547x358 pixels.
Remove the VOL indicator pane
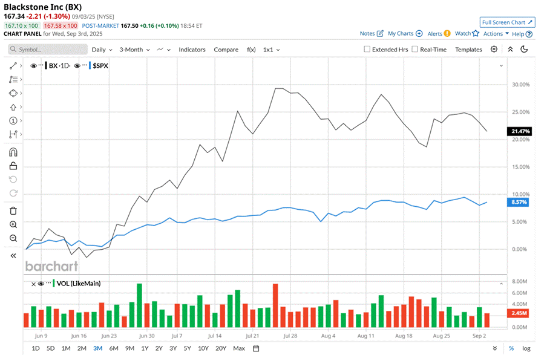pyautogui.click(x=33, y=284)
